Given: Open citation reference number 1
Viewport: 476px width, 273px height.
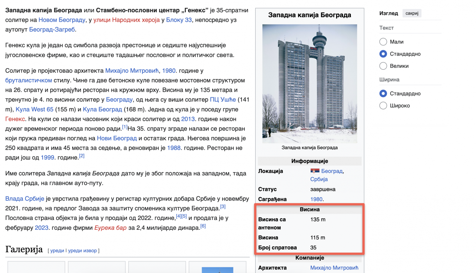Looking at the screenshot, I should pos(124,127).
